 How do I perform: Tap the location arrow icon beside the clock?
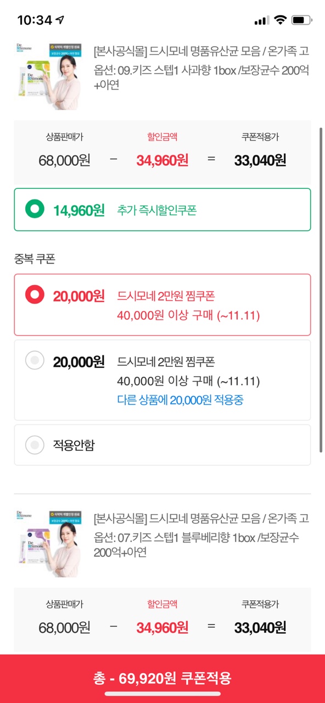[60, 20]
